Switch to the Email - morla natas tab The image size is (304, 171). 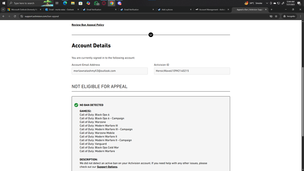point(62,9)
